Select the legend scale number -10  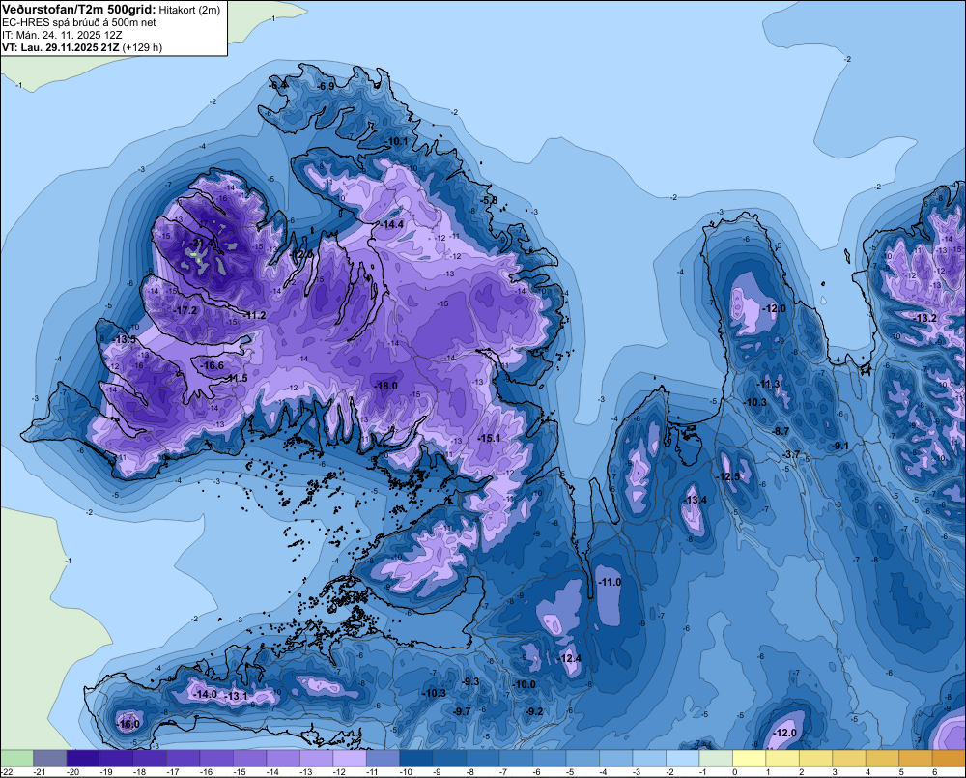click(407, 772)
